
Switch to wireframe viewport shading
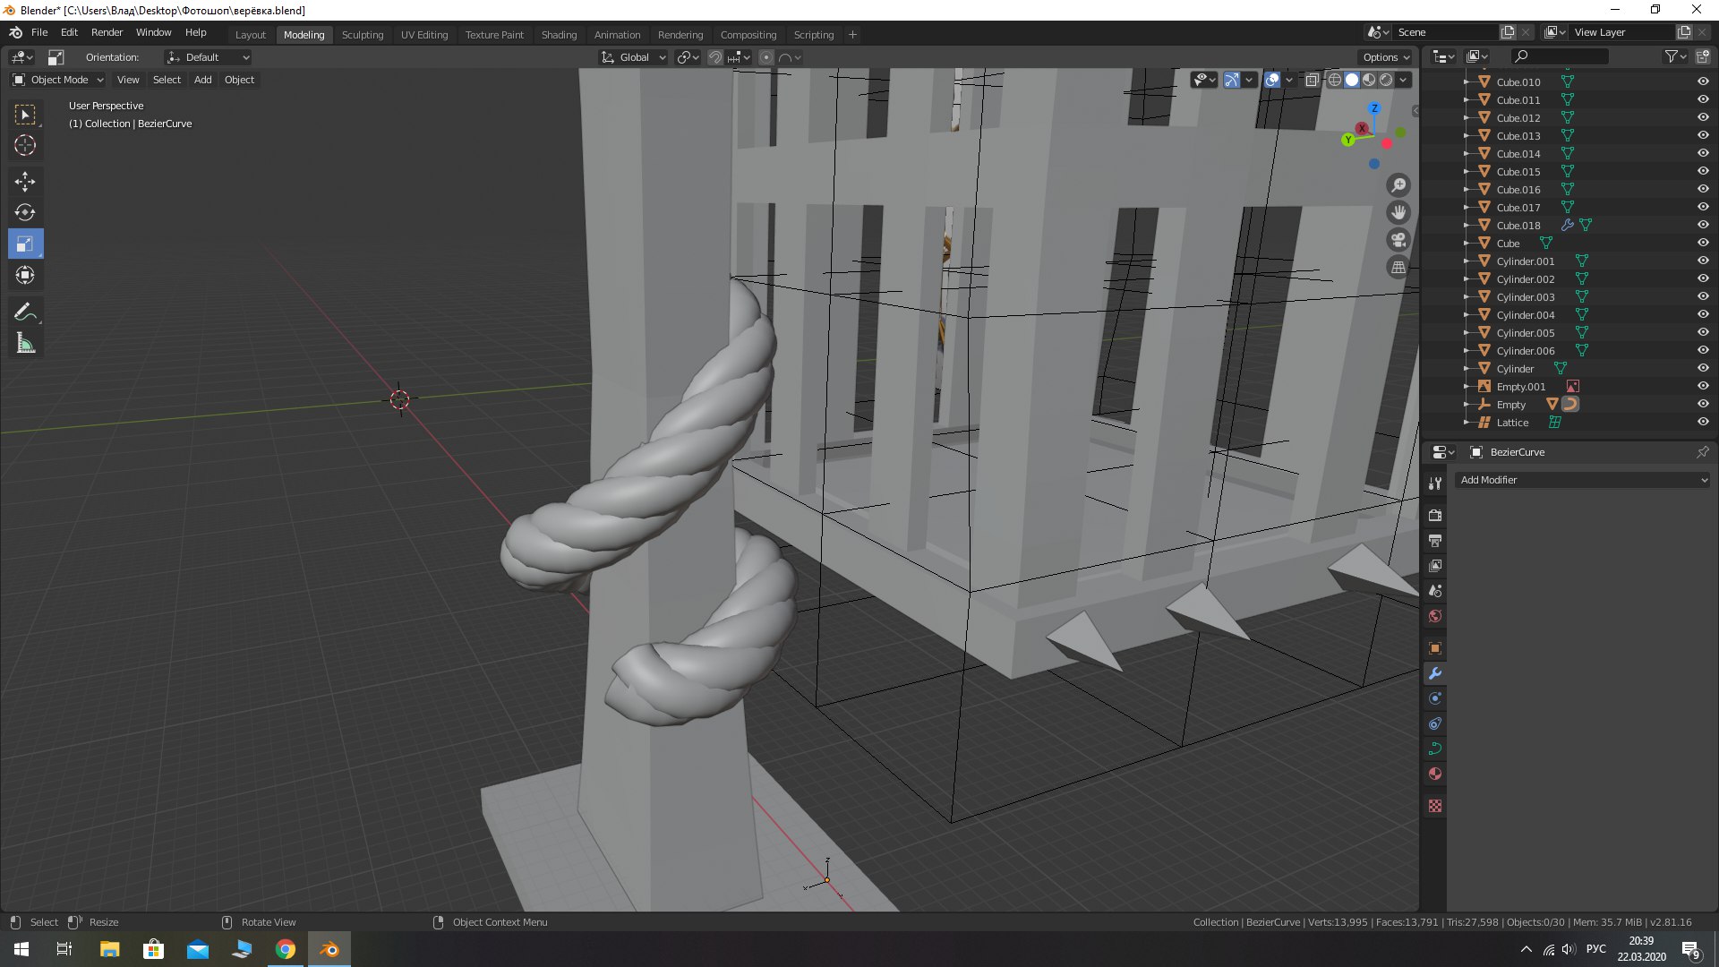[x=1335, y=80]
